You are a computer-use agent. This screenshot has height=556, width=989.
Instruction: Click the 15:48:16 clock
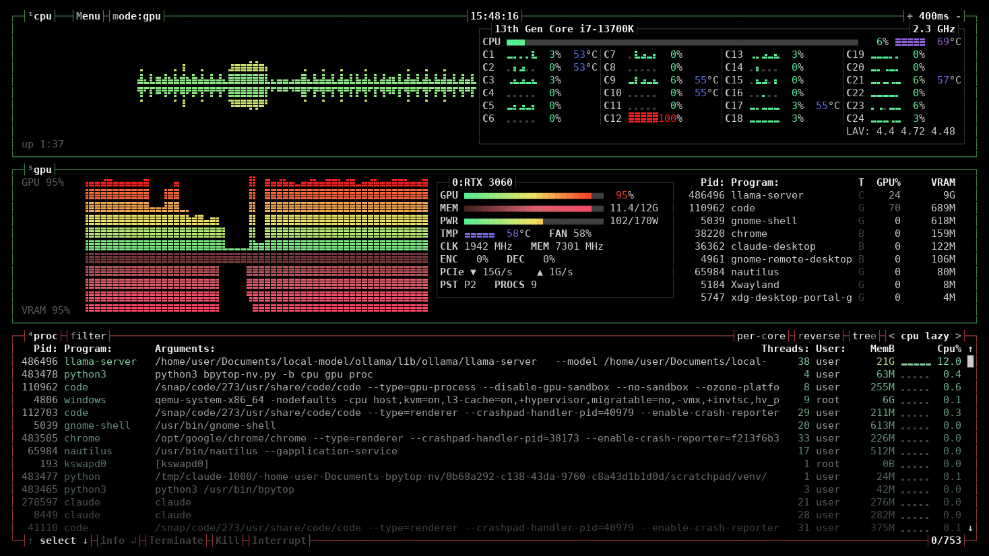click(x=494, y=16)
